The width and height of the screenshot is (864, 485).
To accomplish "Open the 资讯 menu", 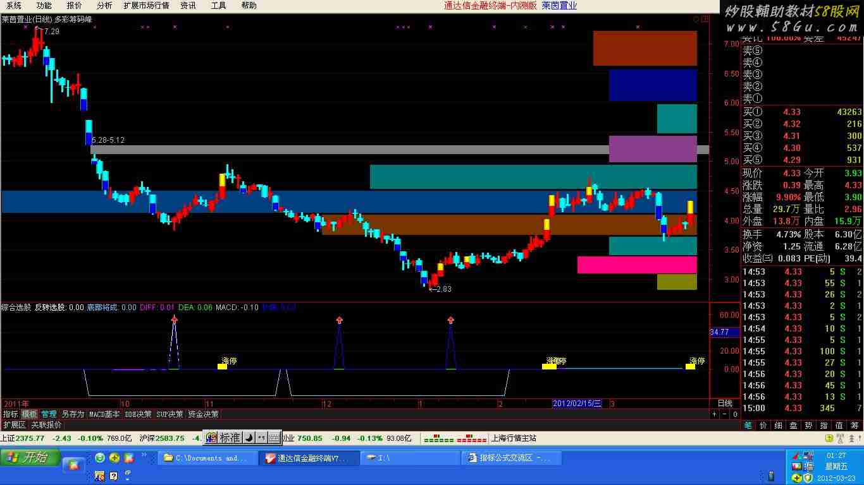I will click(x=188, y=5).
